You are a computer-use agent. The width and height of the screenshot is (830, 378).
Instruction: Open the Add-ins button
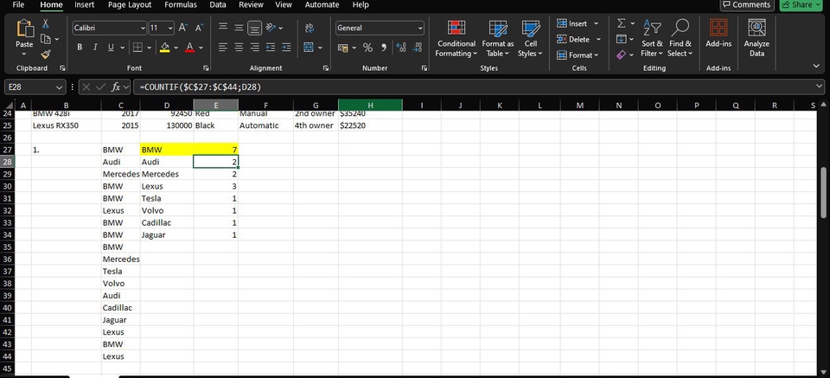tap(718, 34)
